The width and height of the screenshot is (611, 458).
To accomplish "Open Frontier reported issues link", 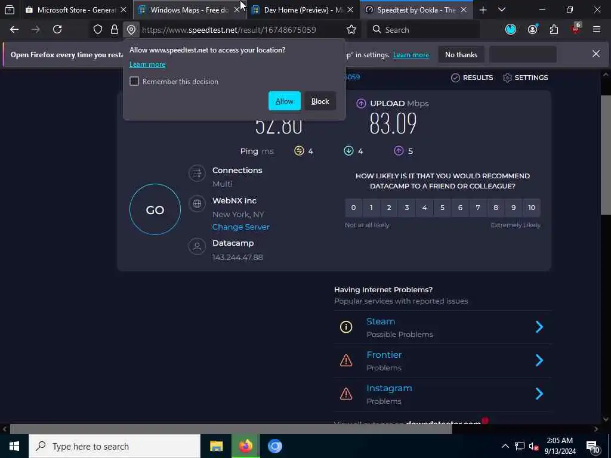I will tap(384, 355).
